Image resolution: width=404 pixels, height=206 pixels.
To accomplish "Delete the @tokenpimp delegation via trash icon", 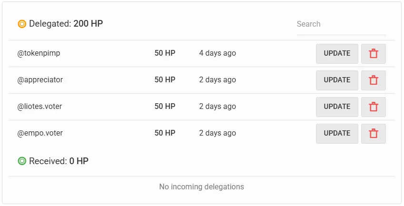I will point(374,54).
